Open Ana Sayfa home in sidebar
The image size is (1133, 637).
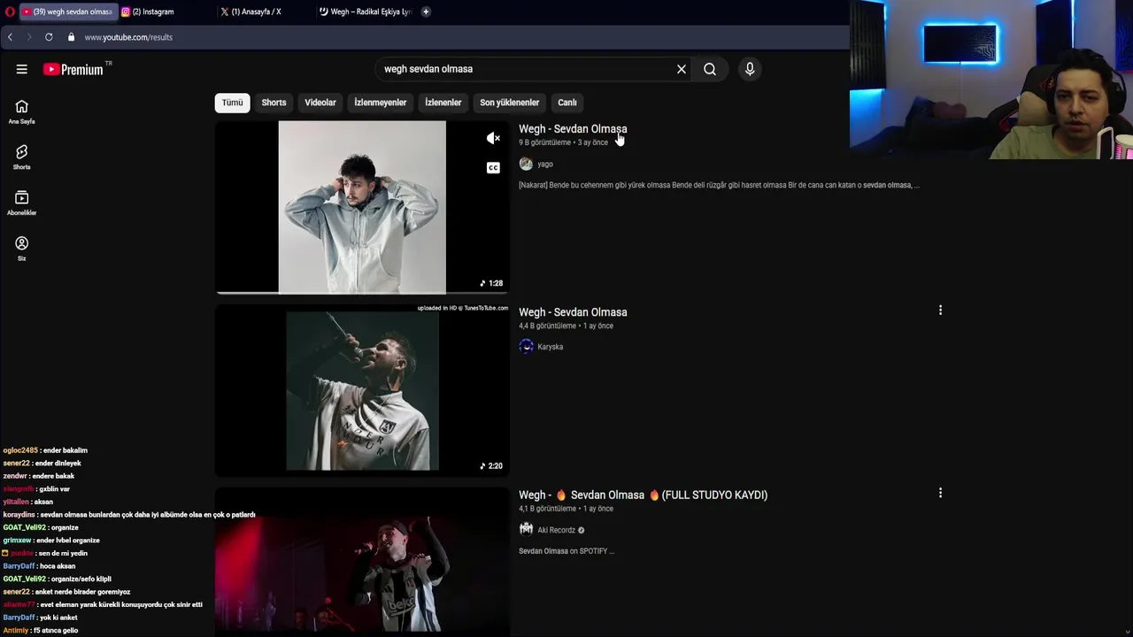point(21,112)
